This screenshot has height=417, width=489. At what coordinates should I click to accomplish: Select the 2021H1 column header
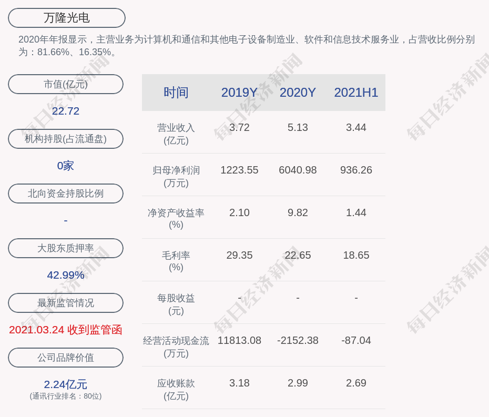pos(356,93)
